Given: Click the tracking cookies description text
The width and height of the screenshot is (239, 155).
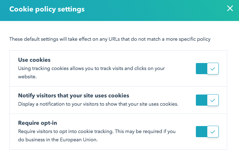Looking at the screenshot, I should point(91,68).
